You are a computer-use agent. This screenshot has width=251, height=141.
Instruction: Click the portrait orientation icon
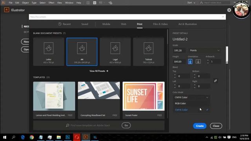click(190, 61)
